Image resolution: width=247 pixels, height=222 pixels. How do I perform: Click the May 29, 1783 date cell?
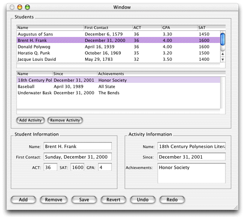99,59
